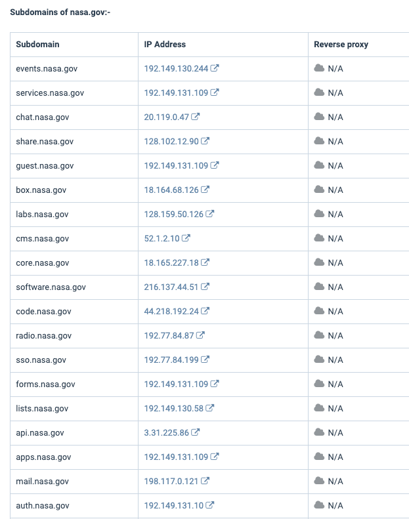Click the Reverse proxy column header
This screenshot has width=409, height=519.
pyautogui.click(x=341, y=45)
